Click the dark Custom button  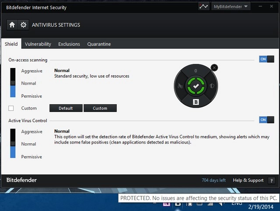coord(100,108)
